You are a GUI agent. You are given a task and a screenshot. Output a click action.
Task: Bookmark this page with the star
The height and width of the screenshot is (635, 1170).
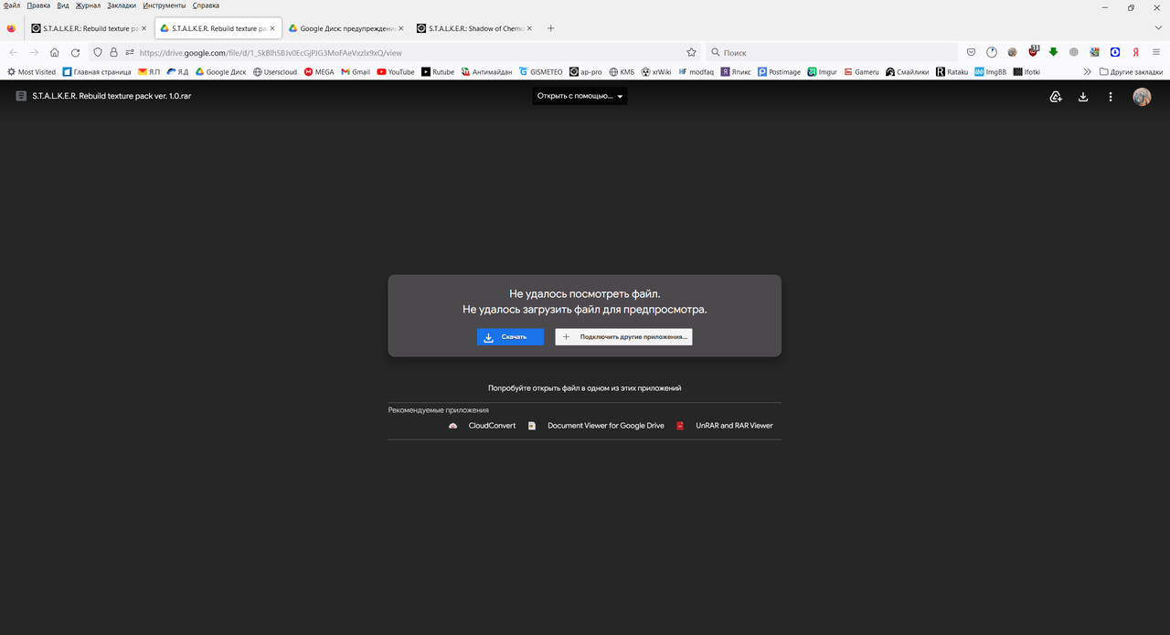691,53
